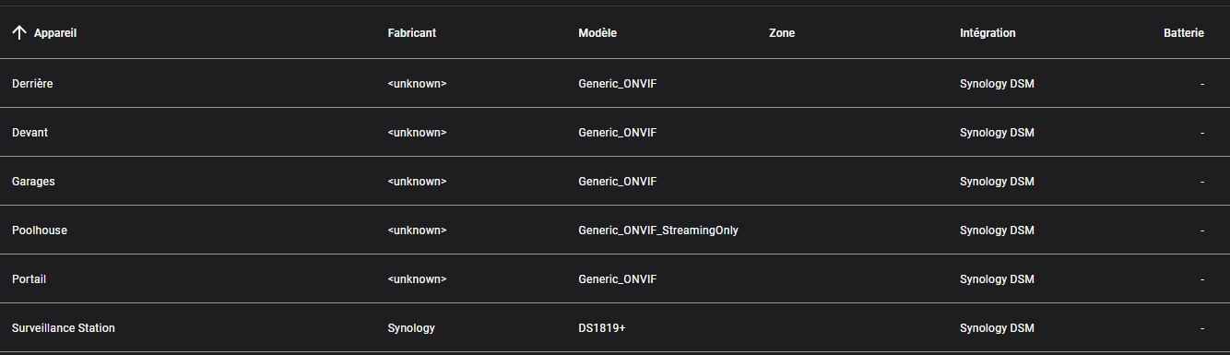Click Generic_ONVIF_StreamingOnly model cell
The height and width of the screenshot is (355, 1230).
(x=658, y=231)
